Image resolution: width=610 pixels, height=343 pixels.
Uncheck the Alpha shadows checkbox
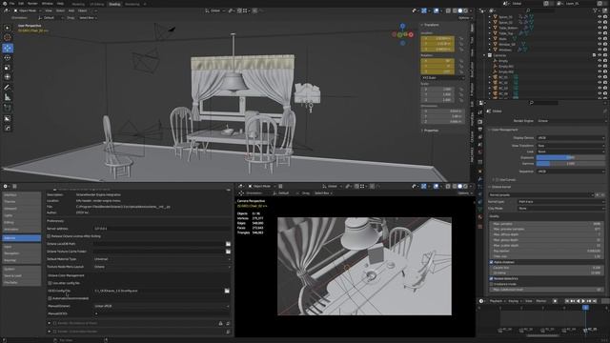coord(492,262)
